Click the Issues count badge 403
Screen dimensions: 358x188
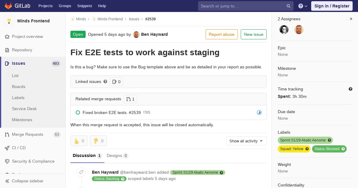pos(56,64)
